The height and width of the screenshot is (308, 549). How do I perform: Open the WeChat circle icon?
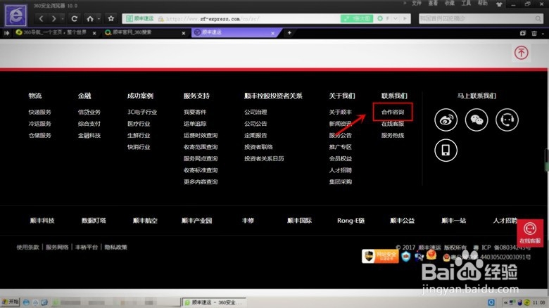[x=477, y=120]
